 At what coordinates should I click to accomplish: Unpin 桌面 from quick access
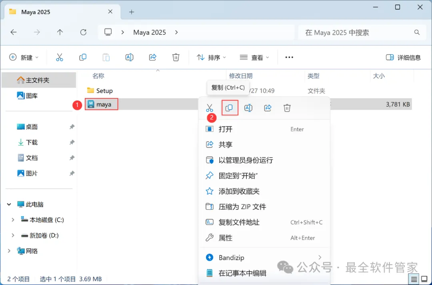click(x=72, y=127)
